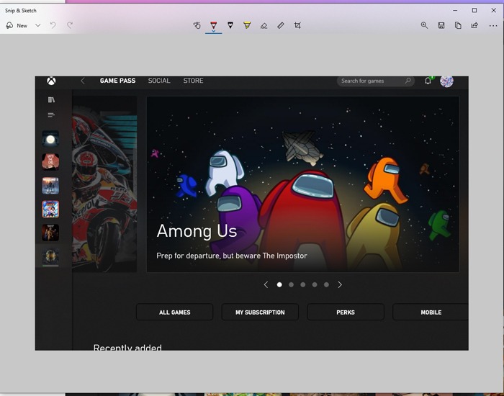Go to next carousel slide

pyautogui.click(x=340, y=284)
